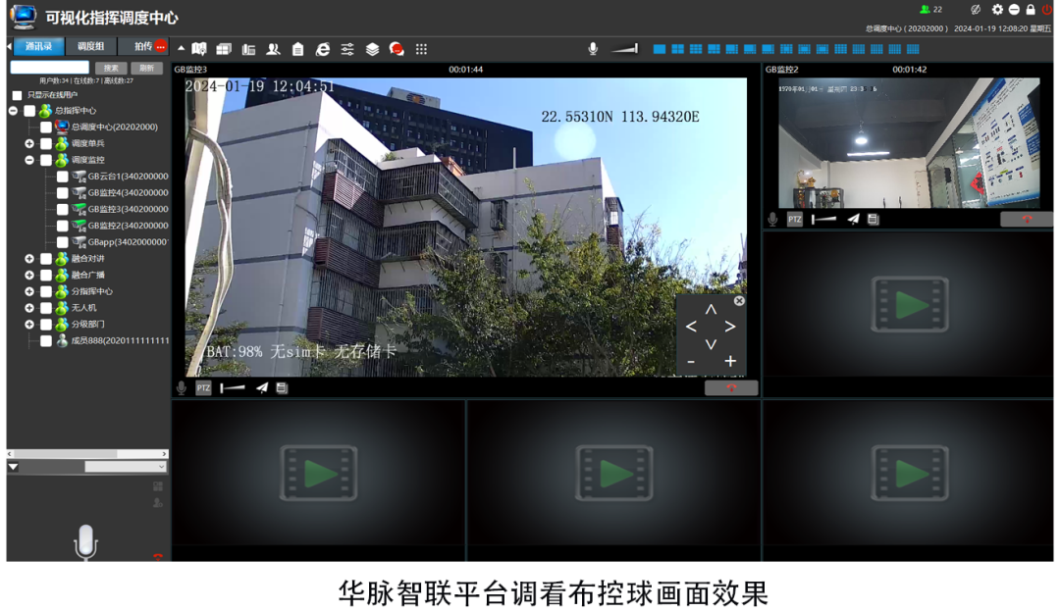Screen dimensions: 1060x612
Task: Tick the checkbox beside GB云台1
Action: 63,177
